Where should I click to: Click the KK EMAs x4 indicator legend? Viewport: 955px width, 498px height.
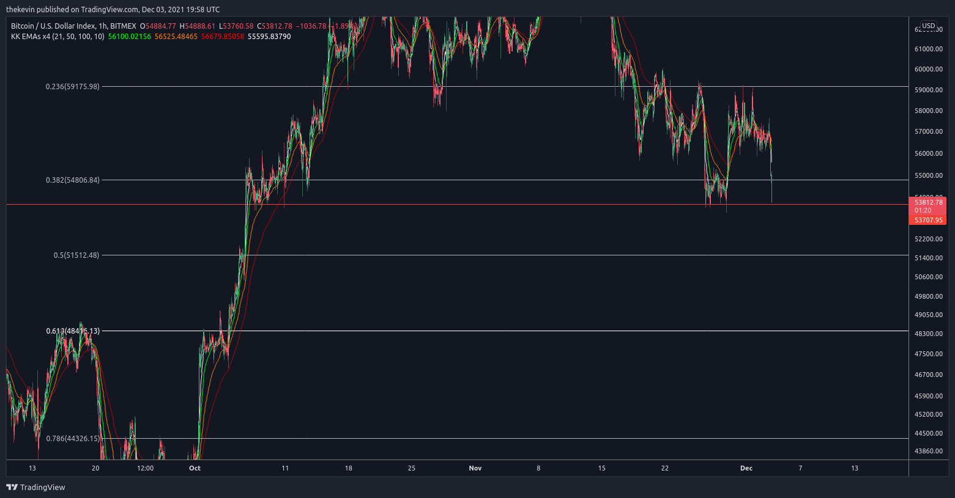pyautogui.click(x=58, y=37)
